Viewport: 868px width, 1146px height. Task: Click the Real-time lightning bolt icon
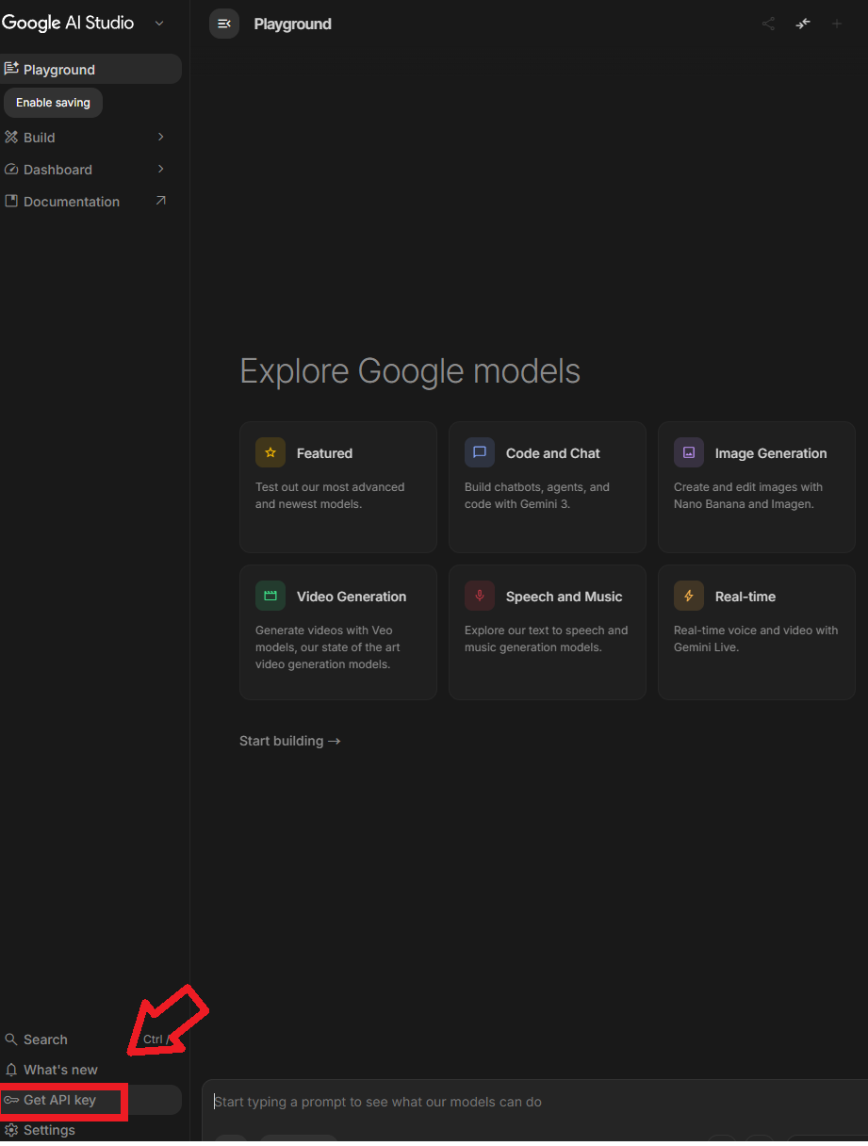coord(689,596)
